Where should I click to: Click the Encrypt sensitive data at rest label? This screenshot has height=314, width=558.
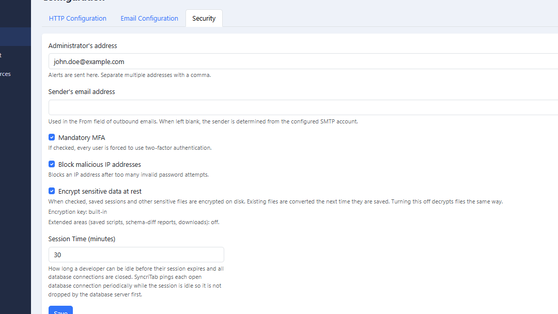100,191
